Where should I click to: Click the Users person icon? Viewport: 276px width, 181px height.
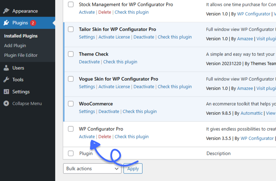[x=6, y=68]
